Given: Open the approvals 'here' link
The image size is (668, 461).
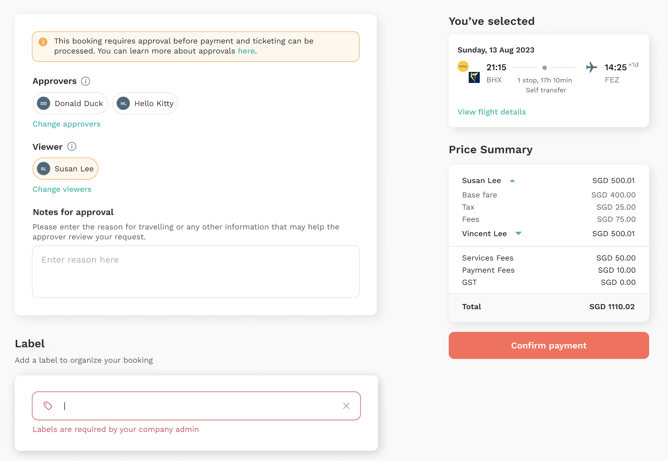Looking at the screenshot, I should coord(246,51).
